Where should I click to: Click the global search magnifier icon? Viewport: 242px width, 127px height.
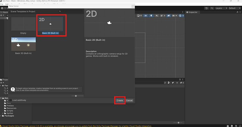pos(212,8)
